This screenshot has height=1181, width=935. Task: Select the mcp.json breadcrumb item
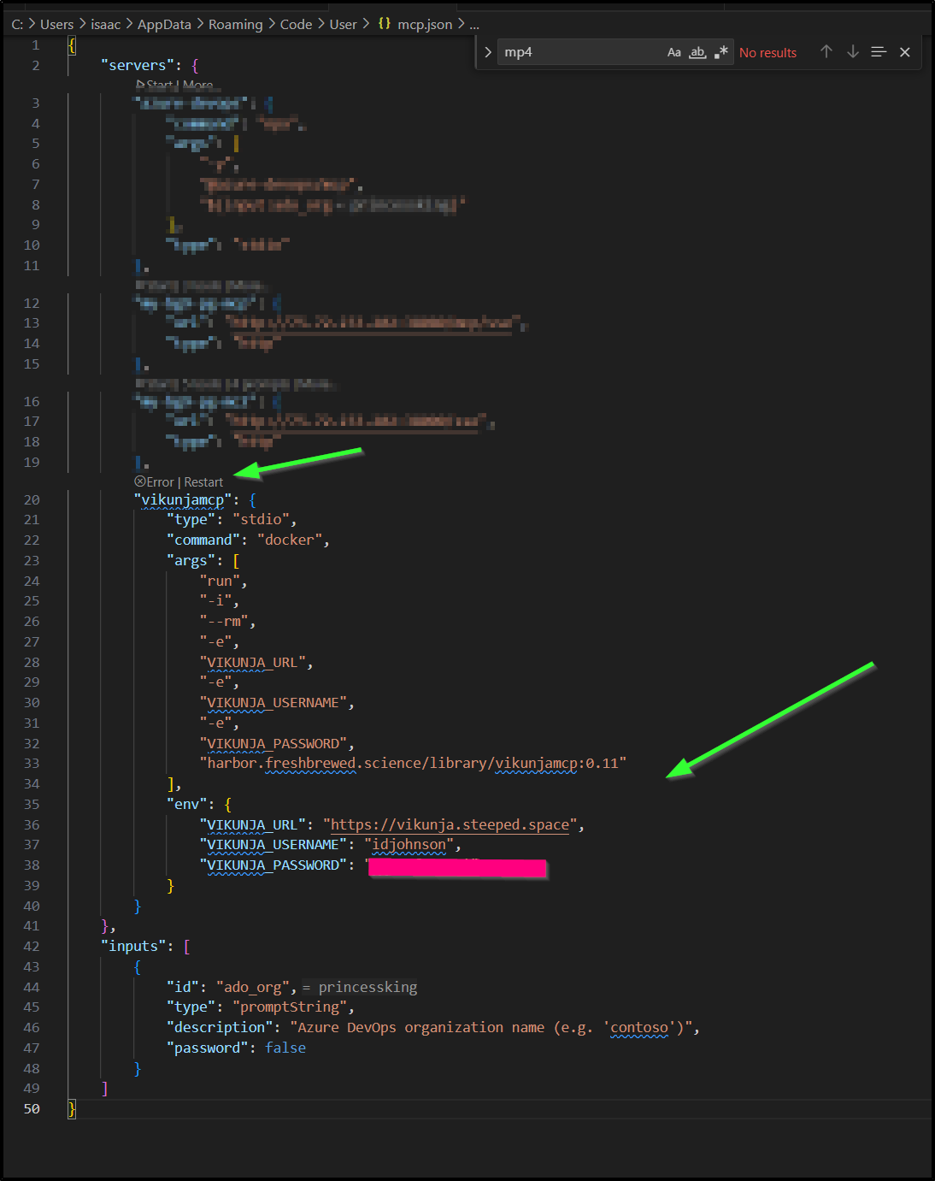425,24
